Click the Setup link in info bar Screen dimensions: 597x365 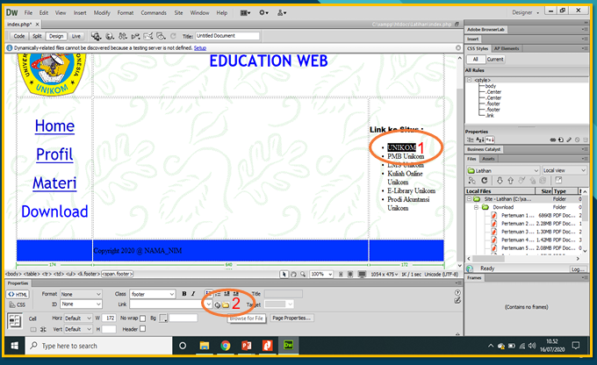200,47
